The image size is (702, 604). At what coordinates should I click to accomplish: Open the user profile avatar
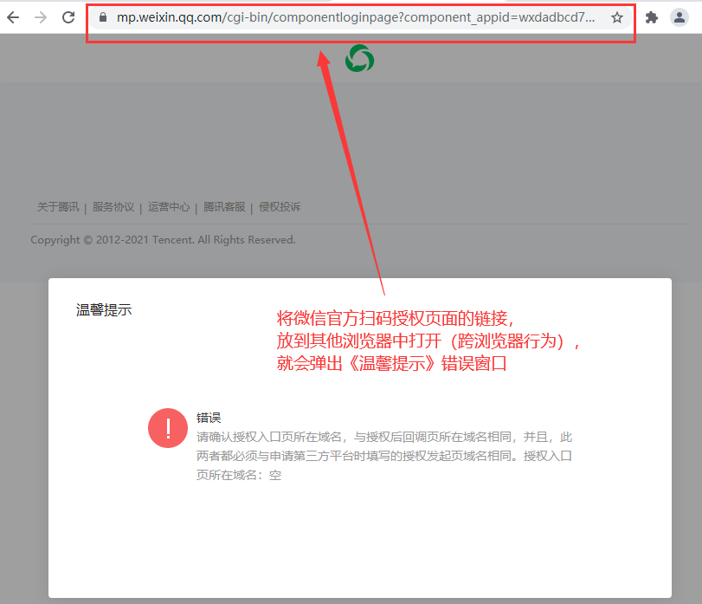pos(679,17)
